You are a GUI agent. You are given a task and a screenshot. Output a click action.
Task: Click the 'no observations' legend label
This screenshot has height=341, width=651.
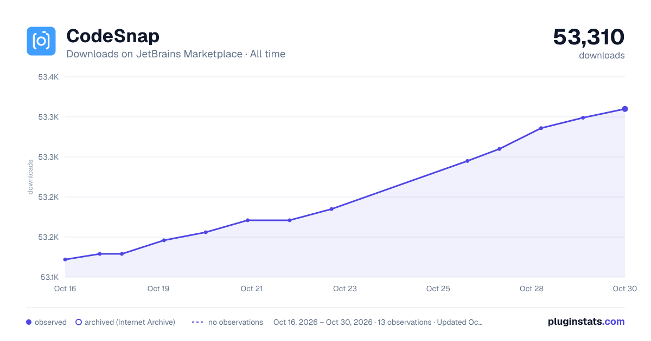(235, 322)
